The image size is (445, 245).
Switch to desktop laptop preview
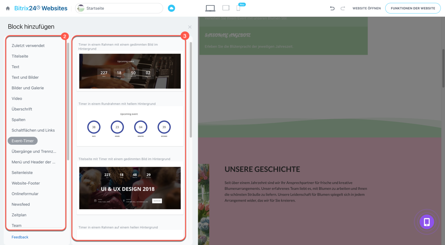[x=210, y=8]
